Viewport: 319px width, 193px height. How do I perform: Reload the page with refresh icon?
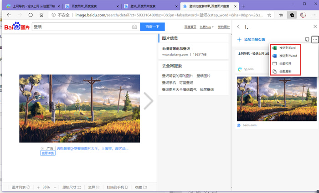[31, 15]
